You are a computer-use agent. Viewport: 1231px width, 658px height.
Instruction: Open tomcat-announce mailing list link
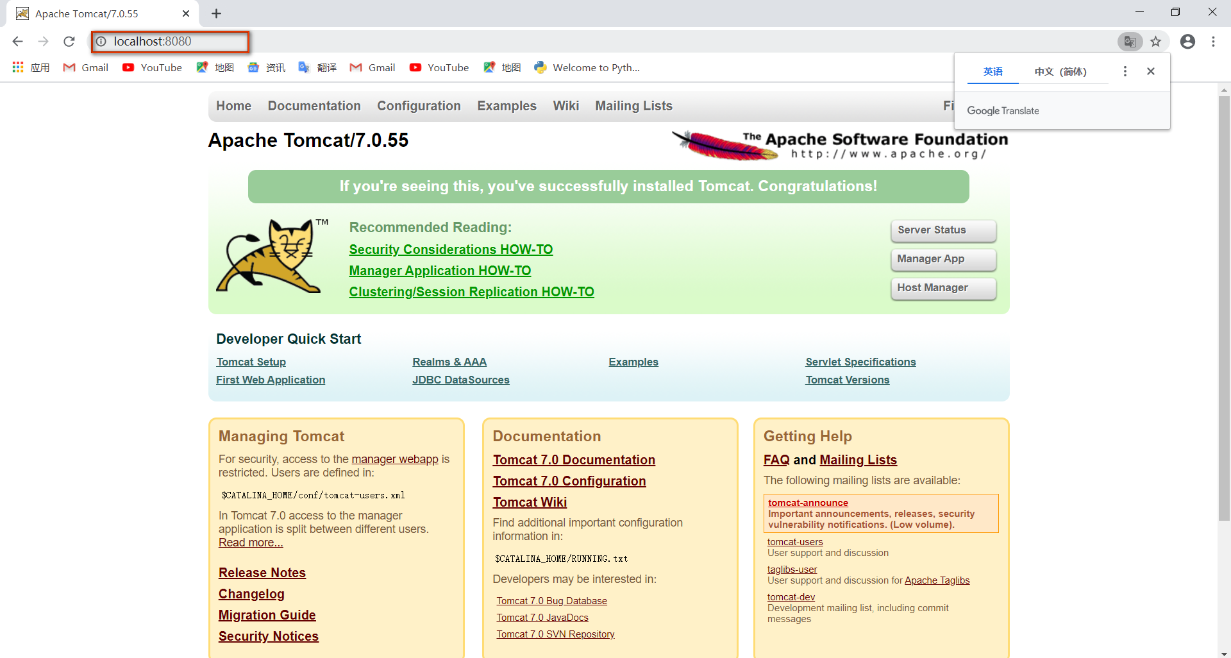click(808, 503)
